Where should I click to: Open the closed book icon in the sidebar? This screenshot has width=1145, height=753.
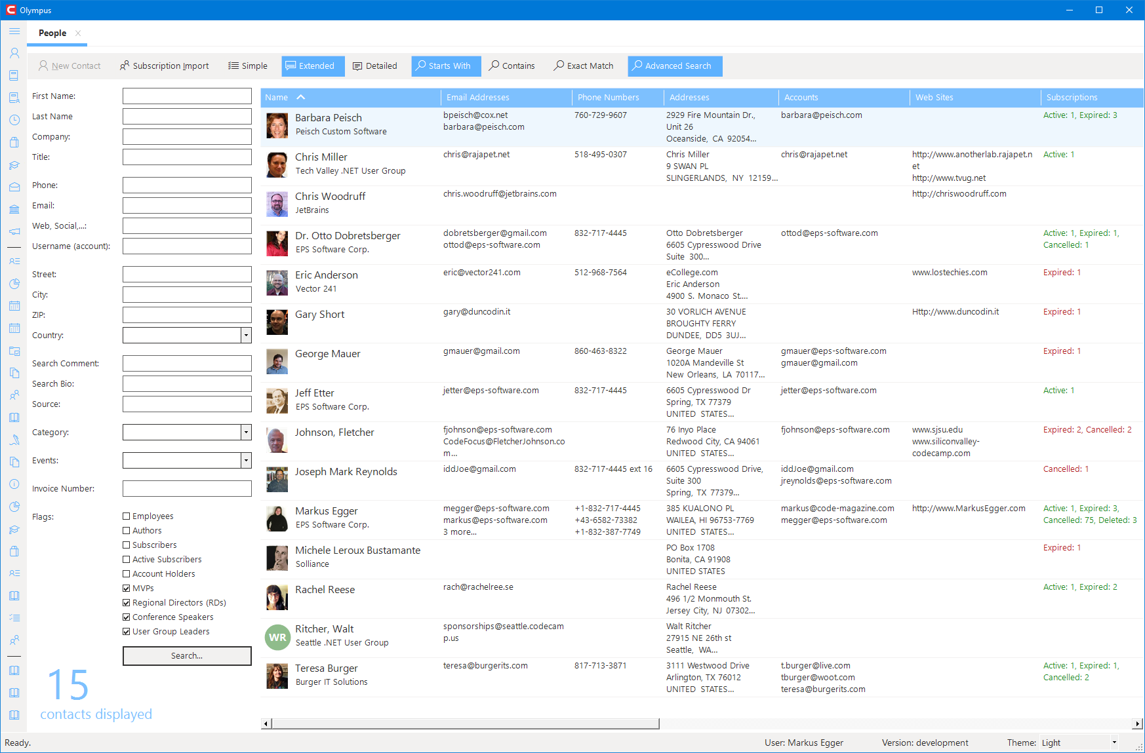click(14, 75)
